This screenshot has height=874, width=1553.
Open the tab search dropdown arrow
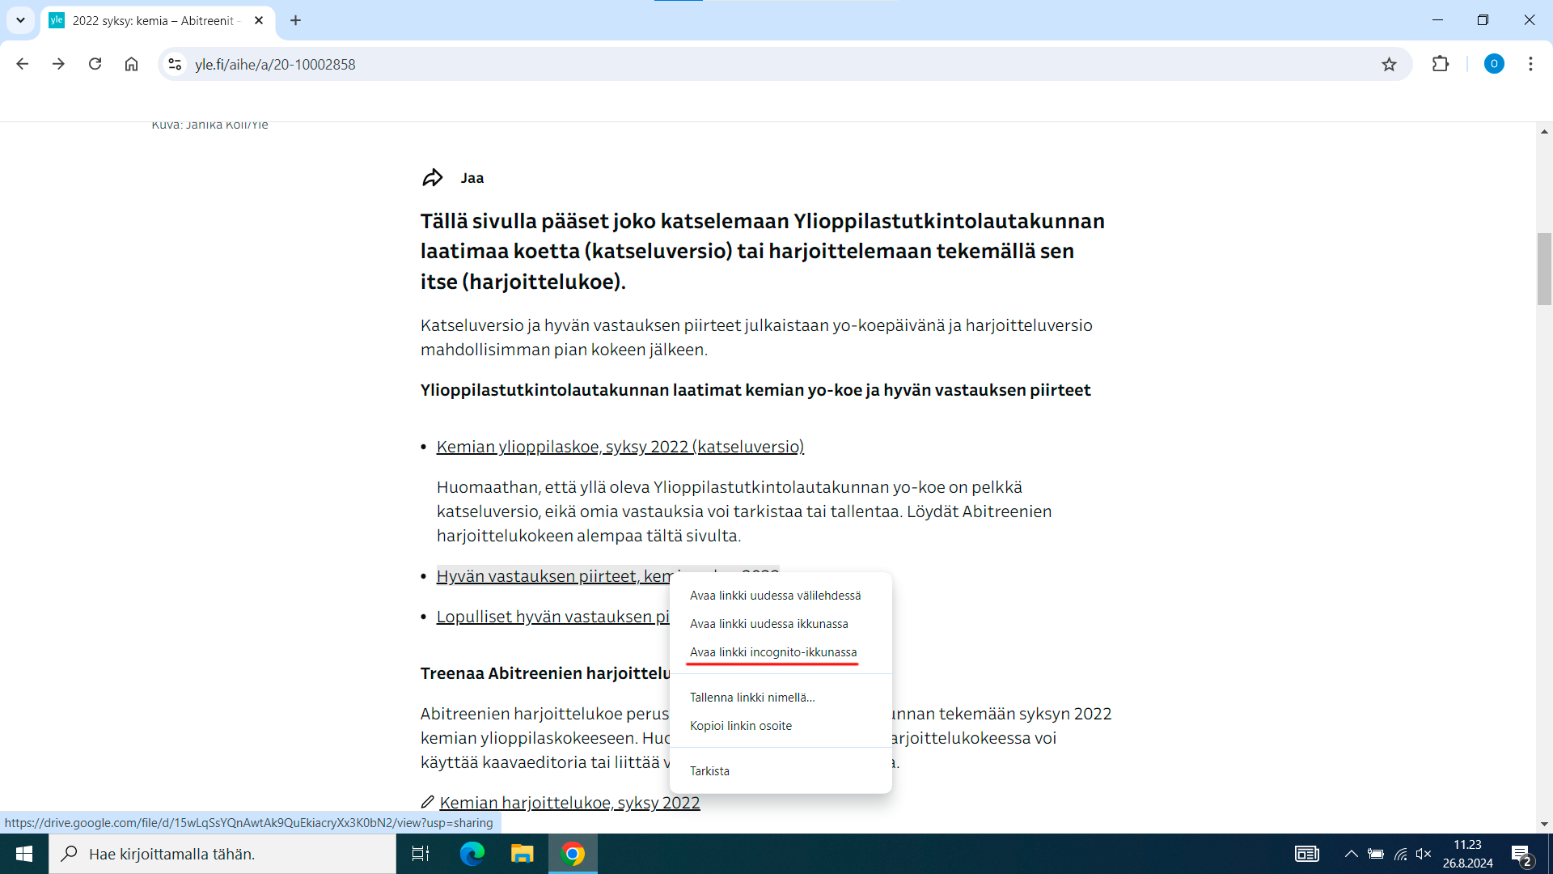click(20, 20)
